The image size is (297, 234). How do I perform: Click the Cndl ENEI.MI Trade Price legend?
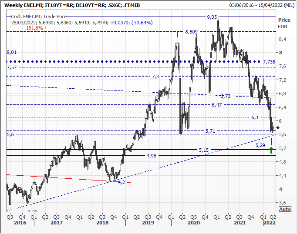[36, 17]
